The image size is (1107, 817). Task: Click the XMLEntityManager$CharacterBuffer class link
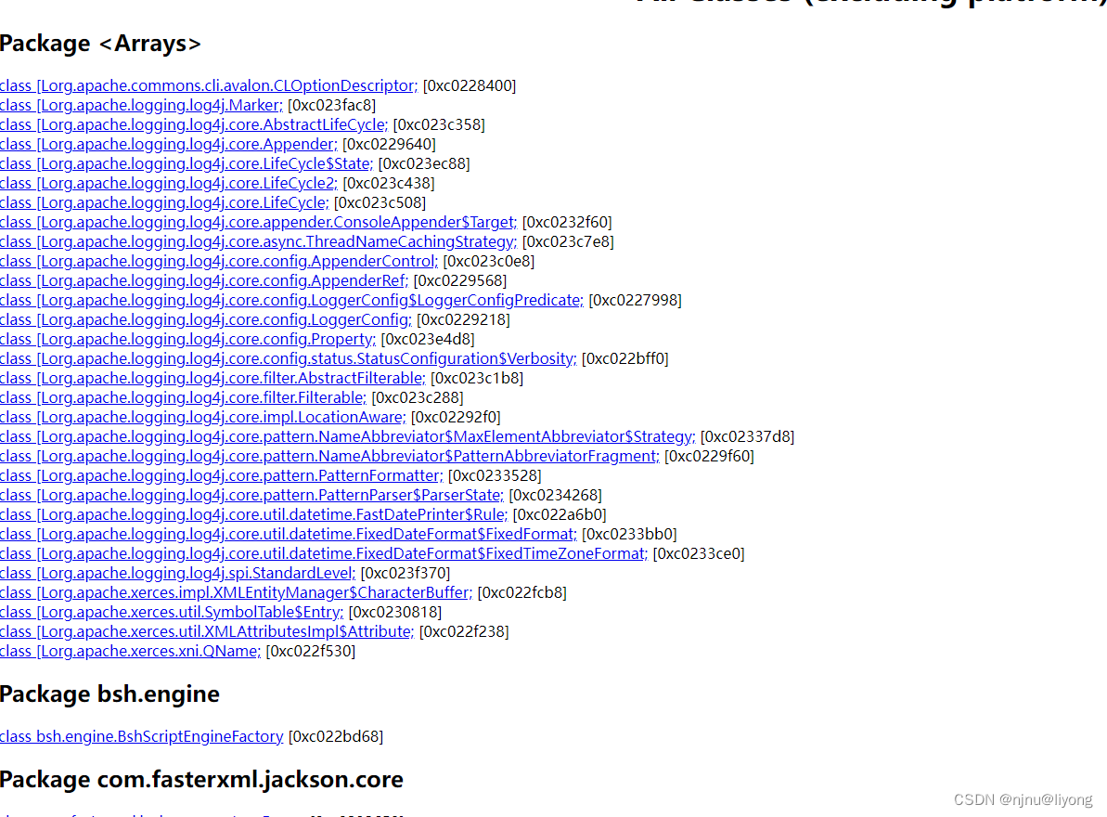(x=236, y=593)
